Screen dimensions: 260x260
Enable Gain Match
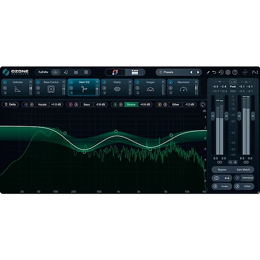click(x=243, y=169)
